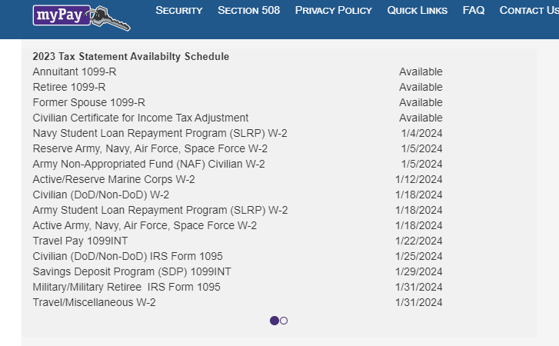This screenshot has width=559, height=346.
Task: Select Active/Reserve Marine Corps W-2 entry
Action: (x=114, y=179)
